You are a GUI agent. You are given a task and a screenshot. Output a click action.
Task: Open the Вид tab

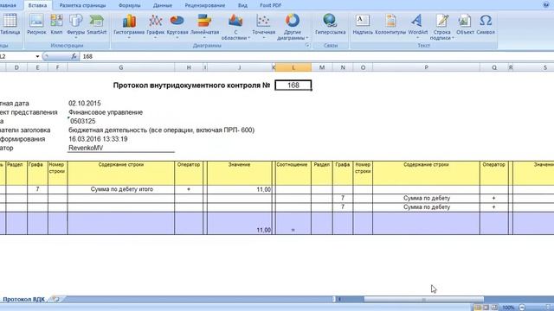coord(242,5)
